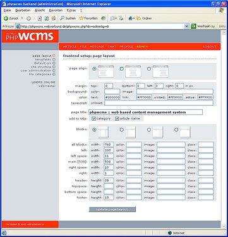Select the third blocks layout option
This screenshot has width=228, height=237.
(149, 130)
